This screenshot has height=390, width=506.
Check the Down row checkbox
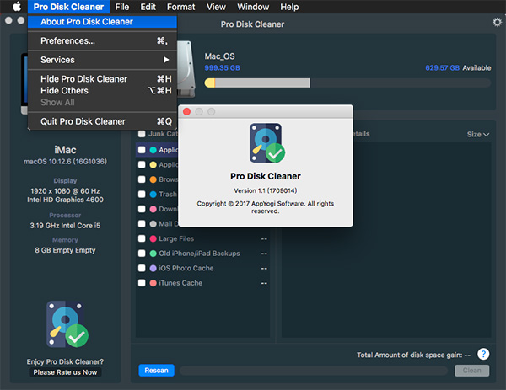point(142,209)
